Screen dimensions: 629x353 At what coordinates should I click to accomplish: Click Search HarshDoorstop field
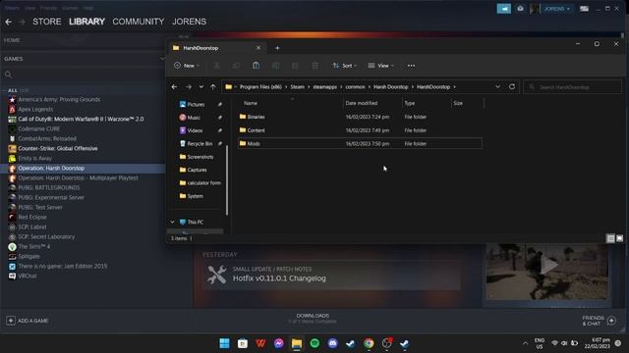[572, 87]
